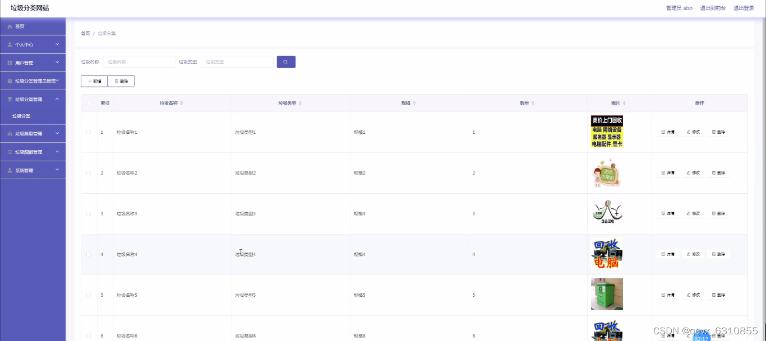Click 修改 for 垃圾名称4 row
Screen dimensions: 766x341
(693, 254)
